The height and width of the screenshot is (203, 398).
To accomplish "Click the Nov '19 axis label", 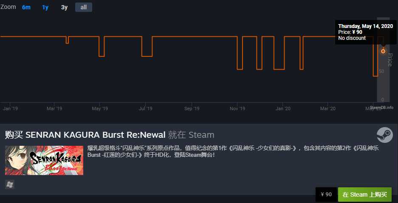I will pos(237,108).
